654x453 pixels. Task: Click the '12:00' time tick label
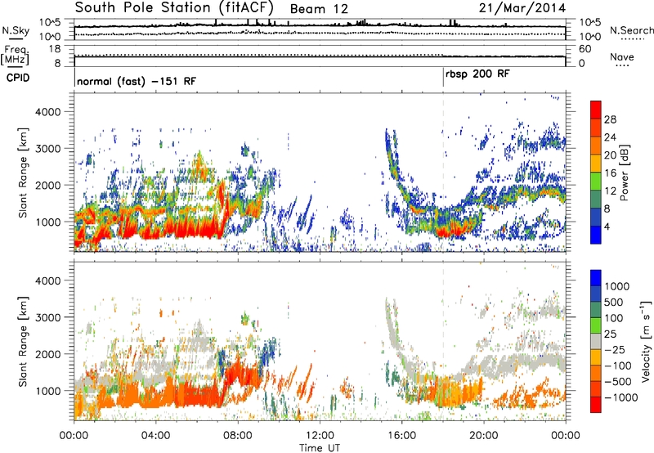pos(320,436)
